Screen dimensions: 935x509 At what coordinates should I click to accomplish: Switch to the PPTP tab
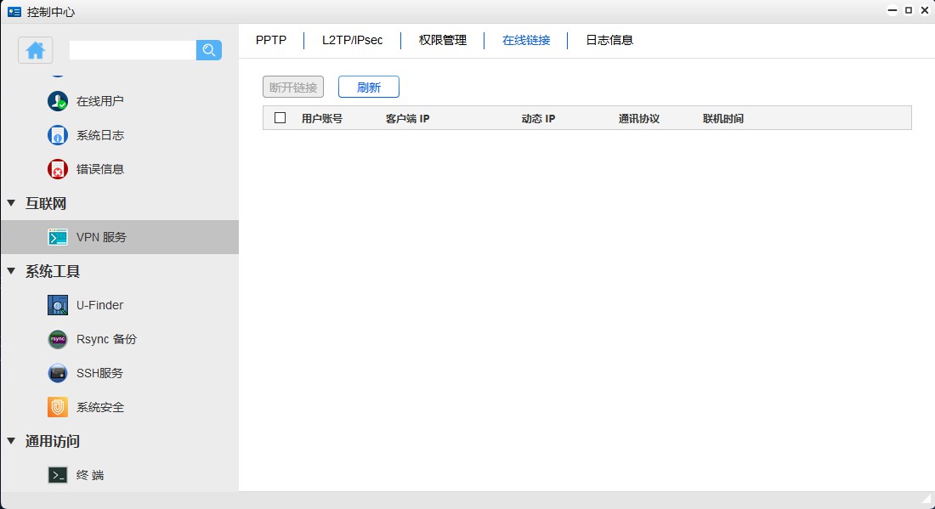pos(270,39)
